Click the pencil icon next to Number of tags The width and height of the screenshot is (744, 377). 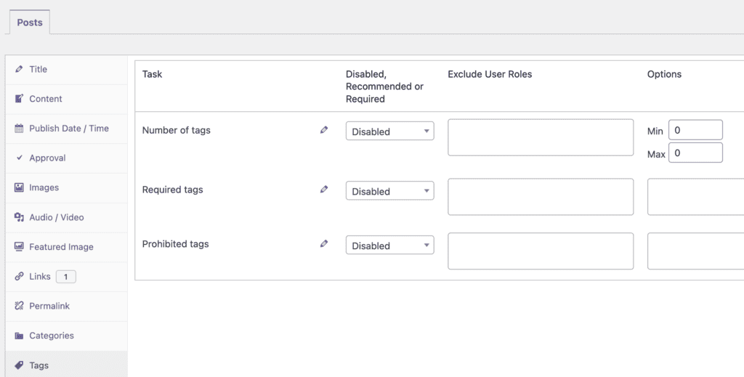click(x=324, y=130)
